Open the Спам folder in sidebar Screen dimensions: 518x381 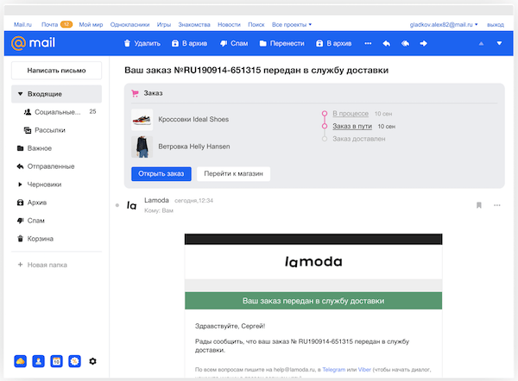click(31, 221)
